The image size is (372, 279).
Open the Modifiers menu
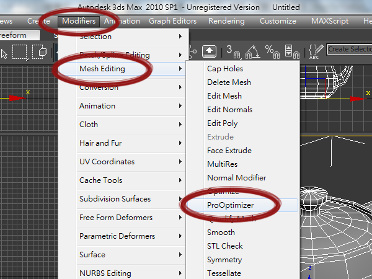[79, 21]
